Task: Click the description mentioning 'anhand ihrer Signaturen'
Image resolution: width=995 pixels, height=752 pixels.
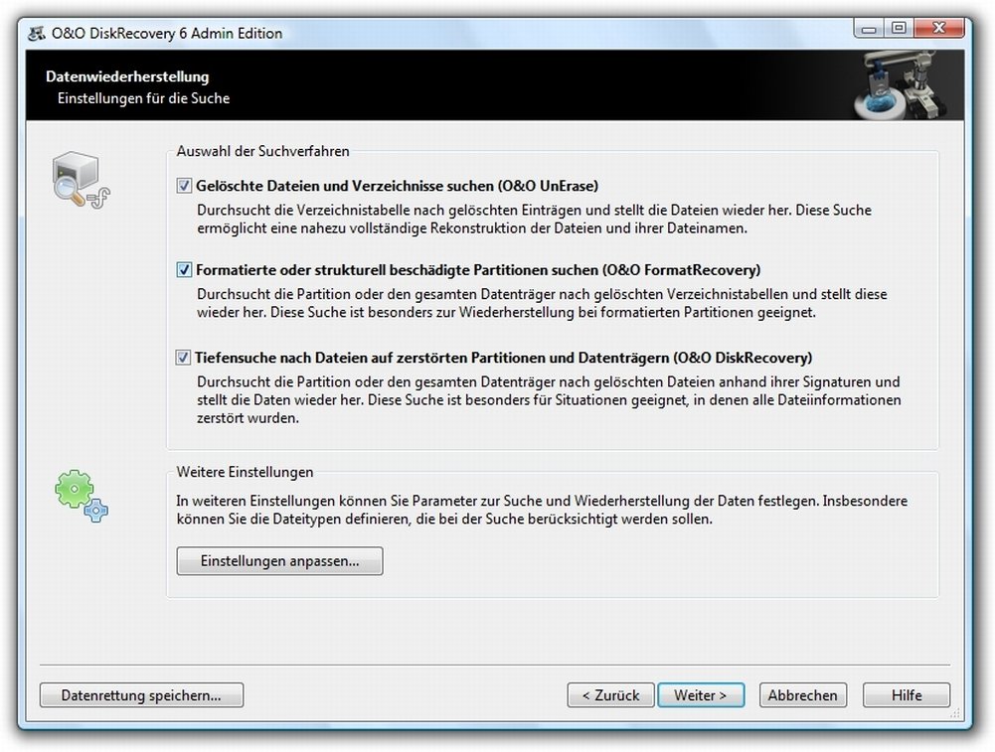Action: (549, 400)
